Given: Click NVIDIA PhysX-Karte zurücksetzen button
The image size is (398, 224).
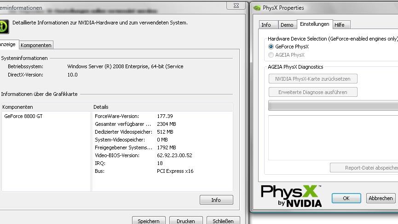Looking at the screenshot, I should [313, 79].
